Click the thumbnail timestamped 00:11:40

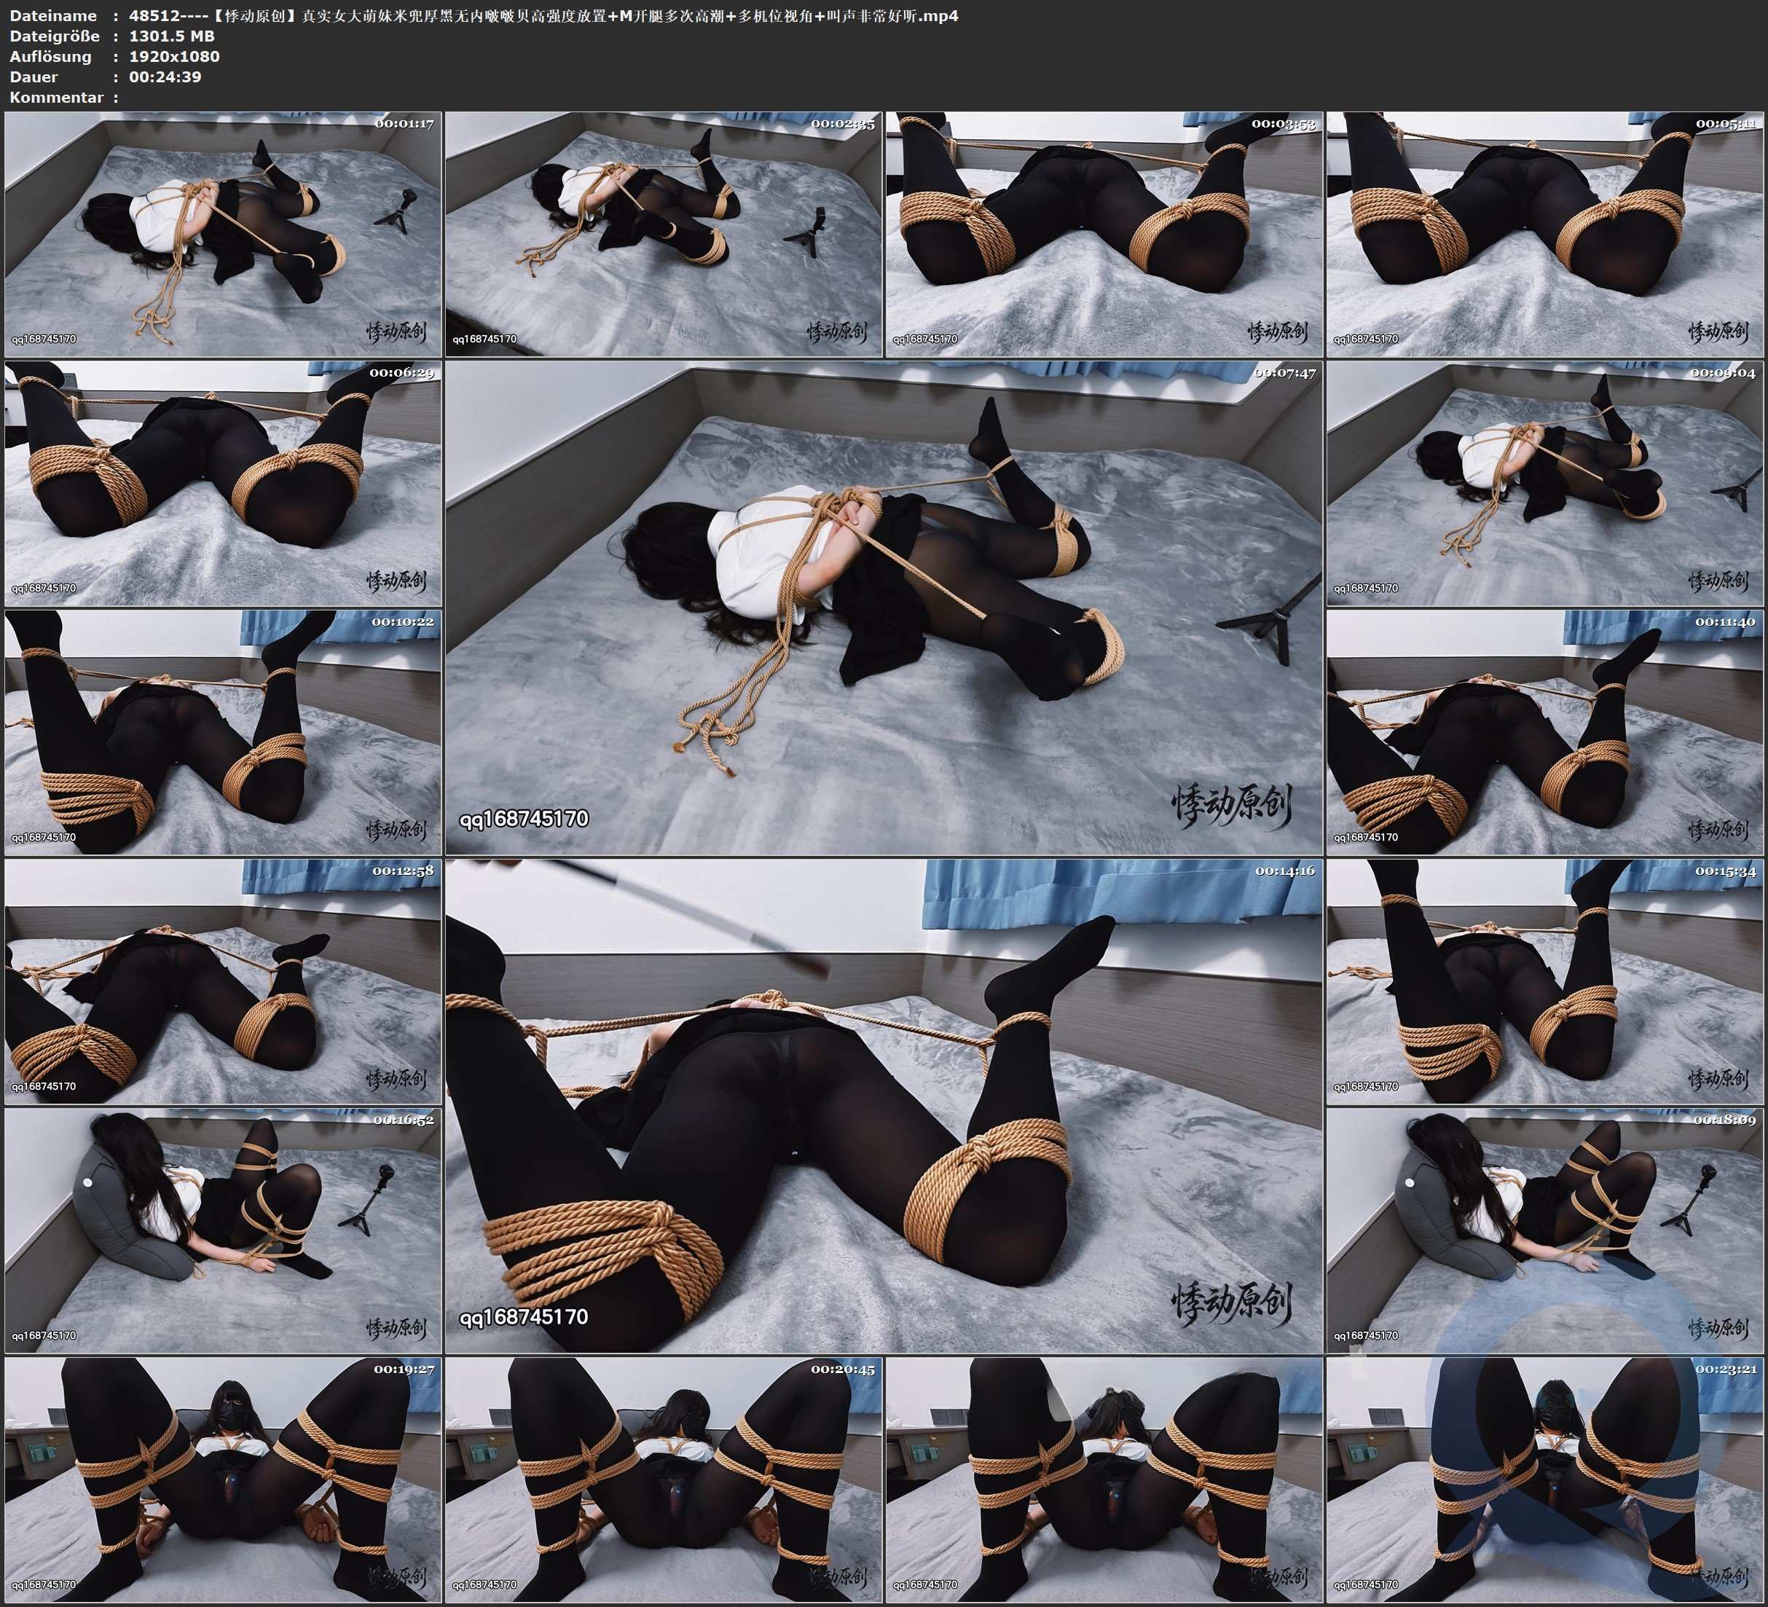[x=1545, y=732]
